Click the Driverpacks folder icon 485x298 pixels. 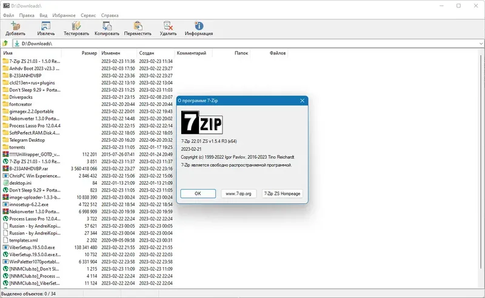click(5, 97)
